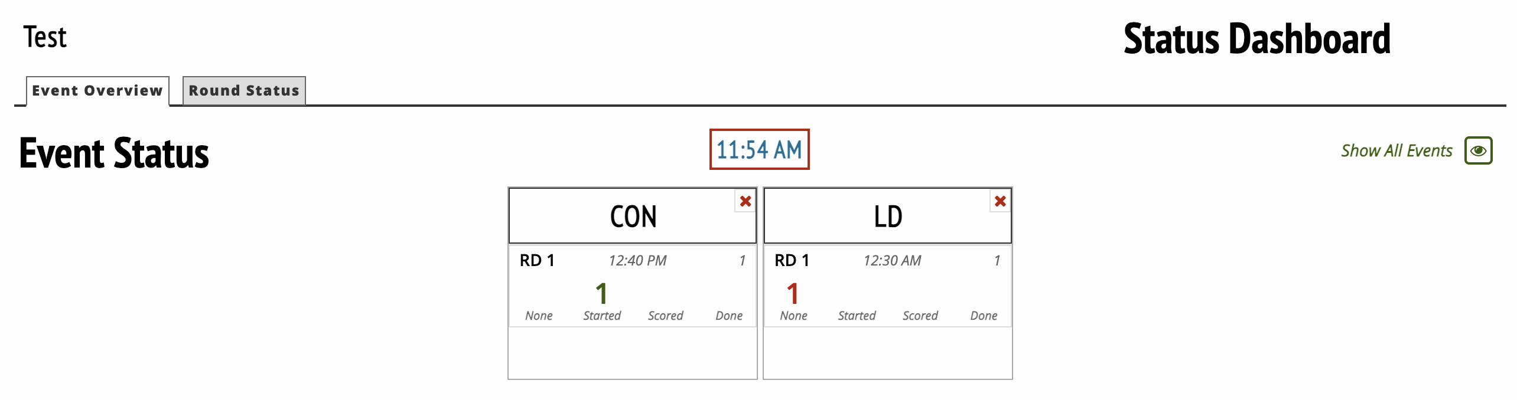Open the LD event header
Image resolution: width=1517 pixels, height=400 pixels.
point(887,217)
